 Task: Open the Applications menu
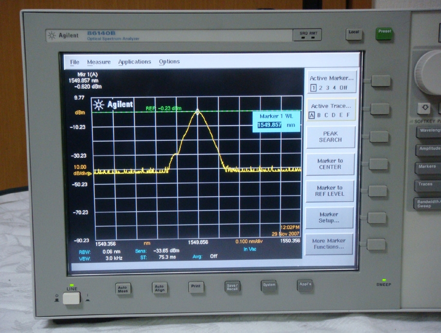pyautogui.click(x=134, y=62)
